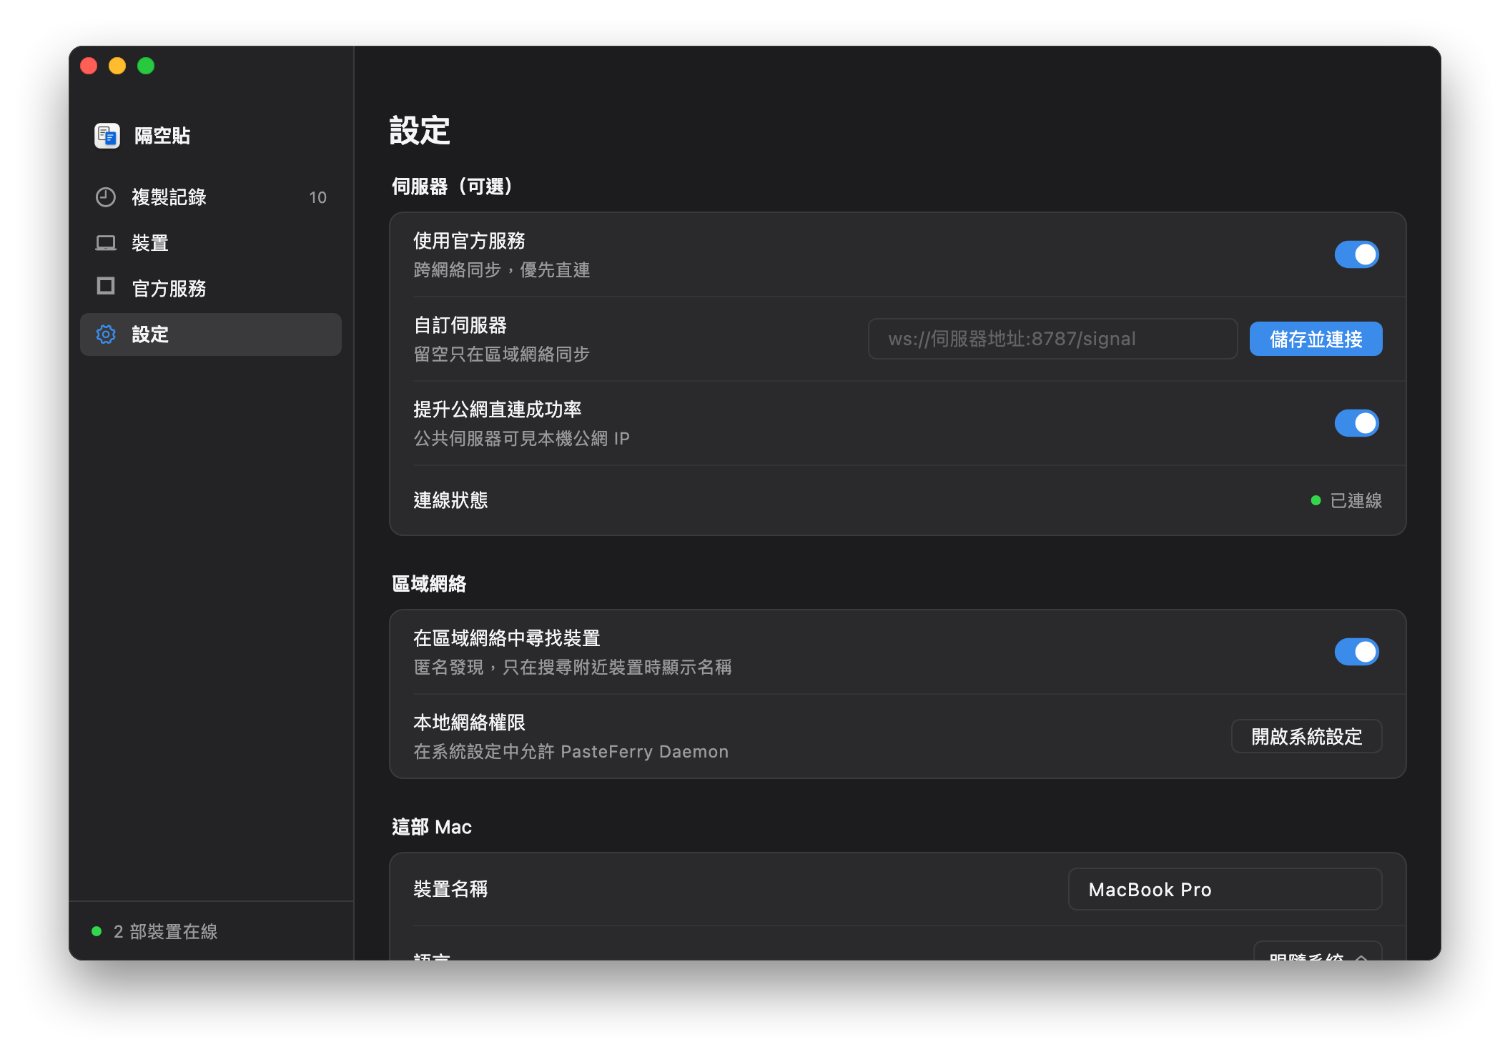Click the 跨網絡同步，優先直連 description
Image resolution: width=1510 pixels, height=1052 pixels.
click(502, 270)
